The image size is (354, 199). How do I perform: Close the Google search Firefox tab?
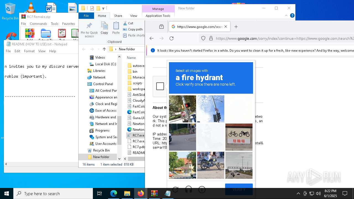click(226, 27)
